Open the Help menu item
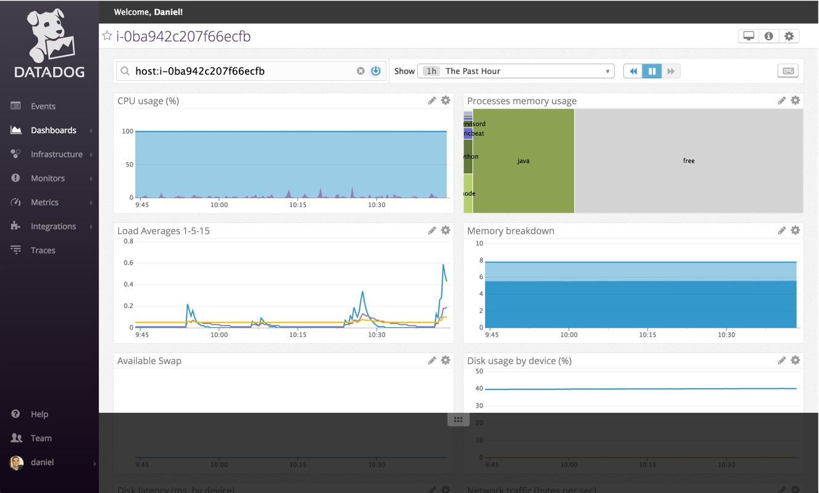Viewport: 819px width, 493px height. [x=39, y=414]
